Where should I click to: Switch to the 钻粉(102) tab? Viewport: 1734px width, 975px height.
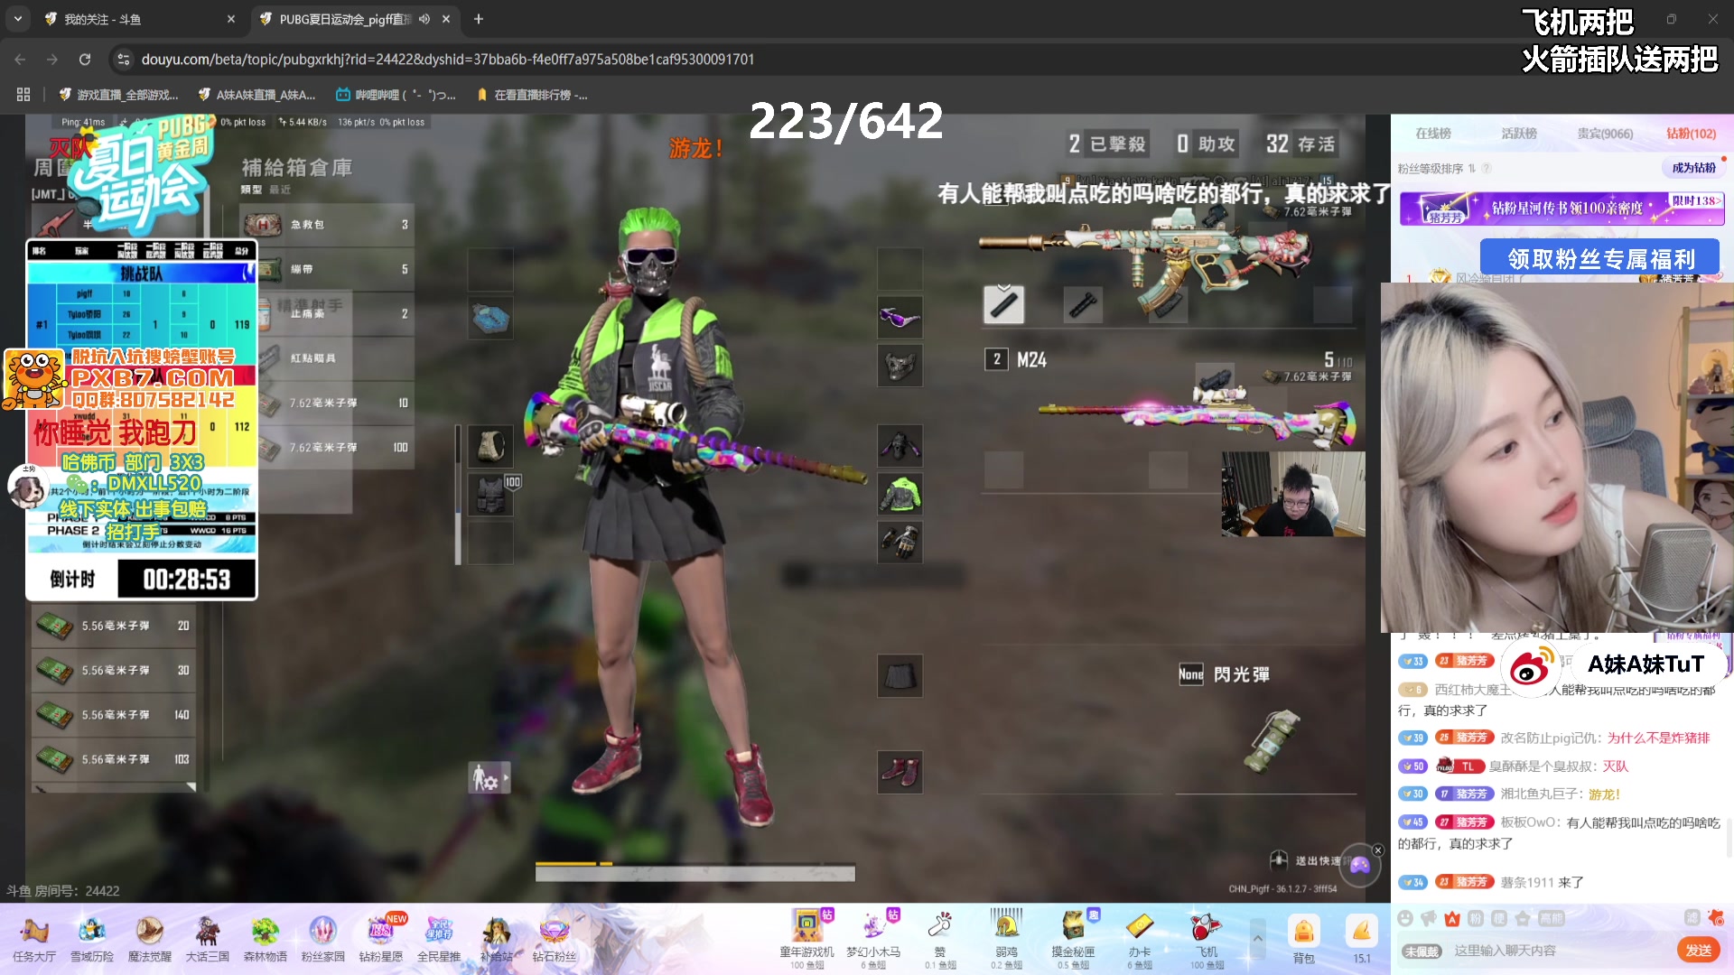[1691, 134]
